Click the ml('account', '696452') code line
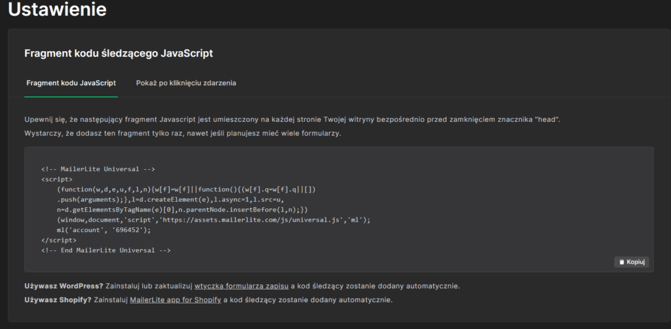Image resolution: width=671 pixels, height=329 pixels. point(104,230)
